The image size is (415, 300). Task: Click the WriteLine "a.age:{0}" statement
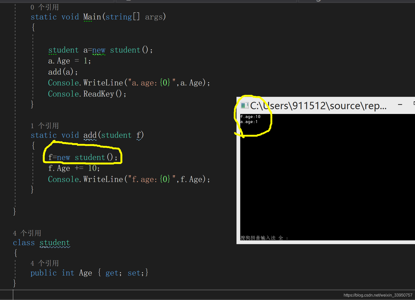click(x=129, y=83)
